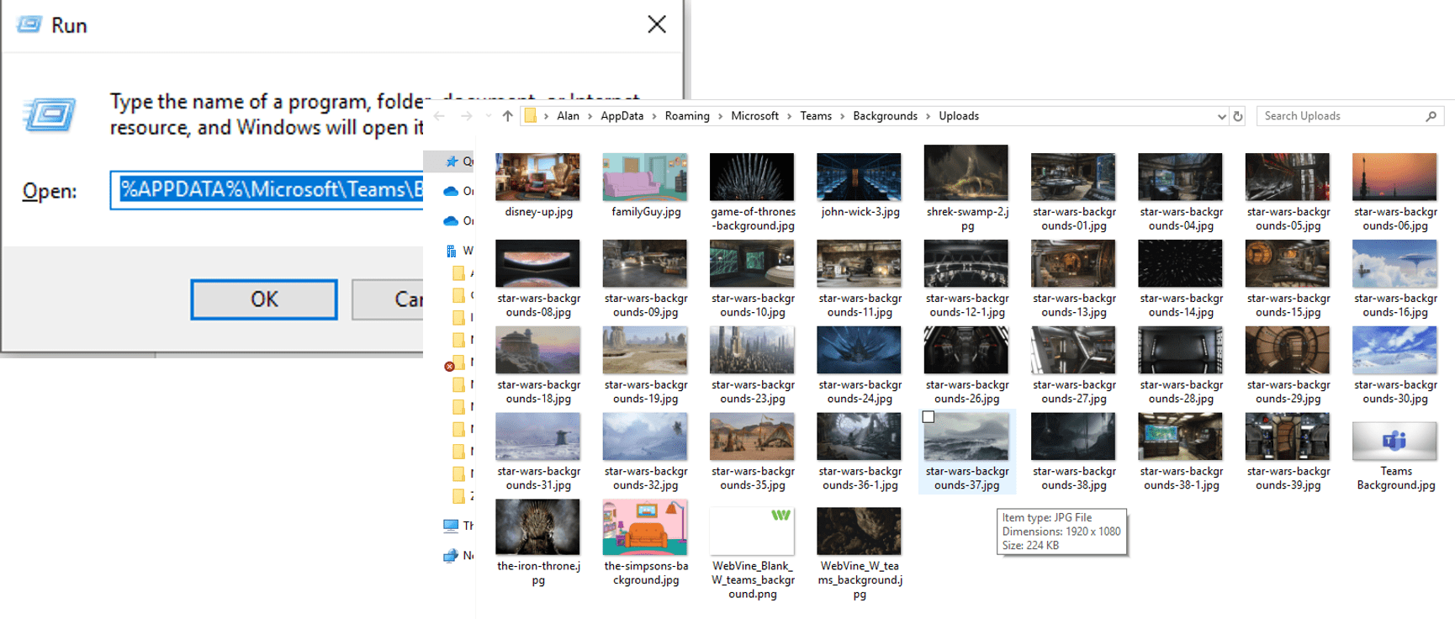Select star-wars-backgrounds-35.jpg image
This screenshot has width=1455, height=619.
coord(752,436)
